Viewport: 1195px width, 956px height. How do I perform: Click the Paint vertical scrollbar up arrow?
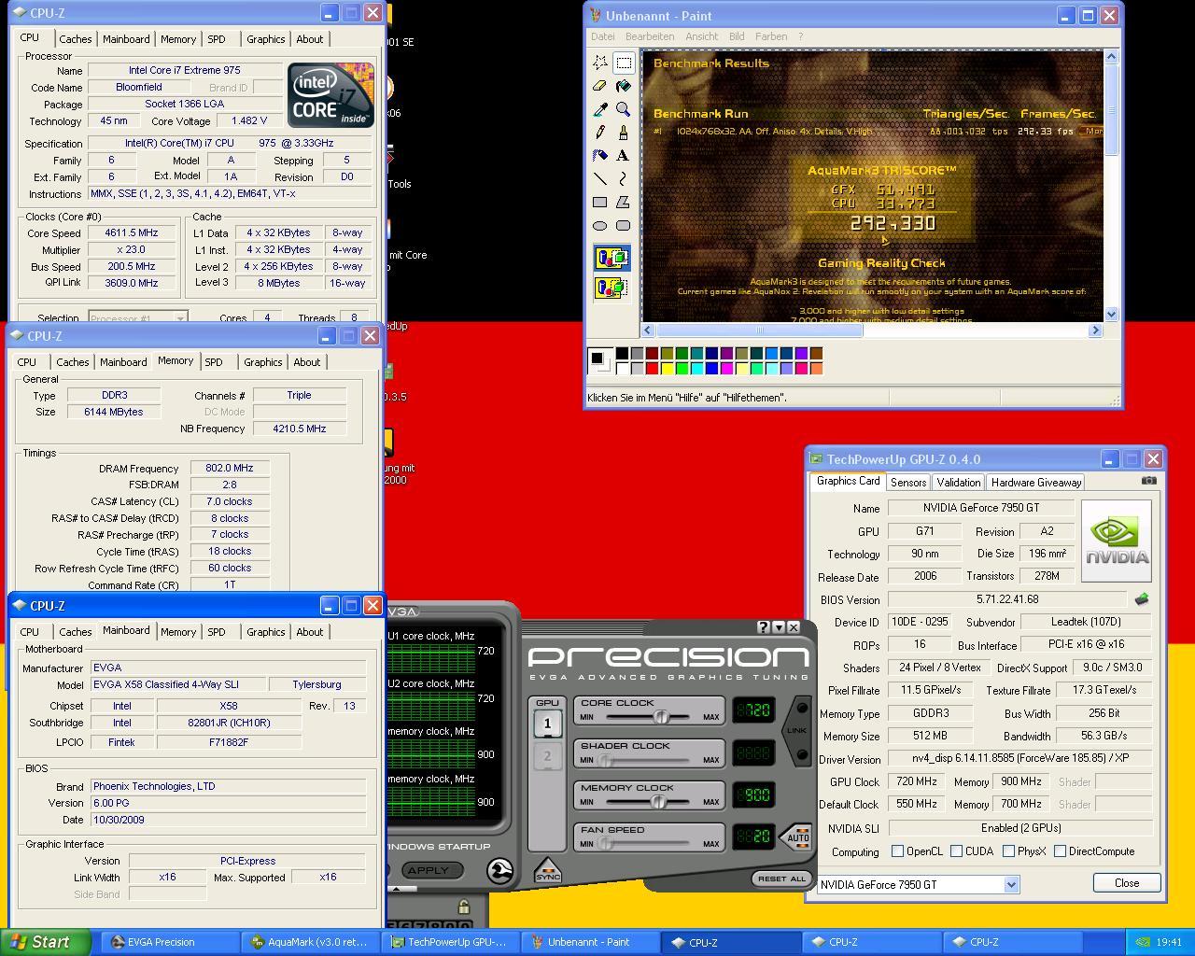tap(1111, 57)
